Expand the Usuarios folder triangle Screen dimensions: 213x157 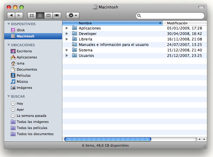click(67, 56)
